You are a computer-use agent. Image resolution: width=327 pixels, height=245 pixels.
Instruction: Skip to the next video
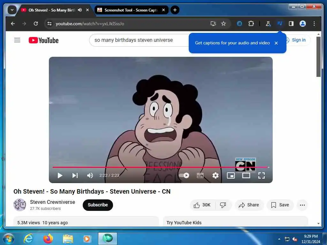(x=75, y=175)
